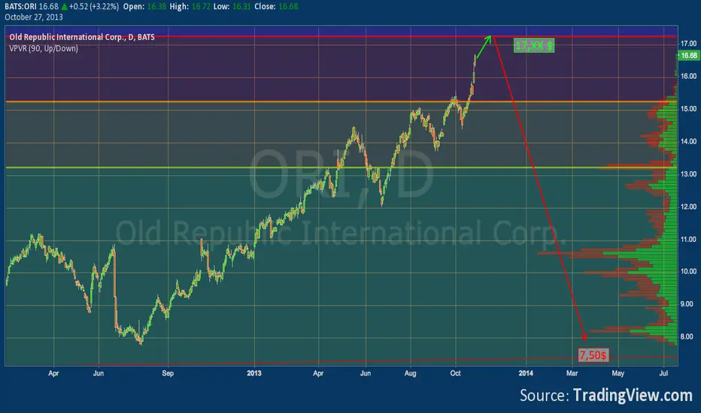This screenshot has height=413, width=701.
Task: Click the 13.00 price axis label
Action: [x=688, y=174]
